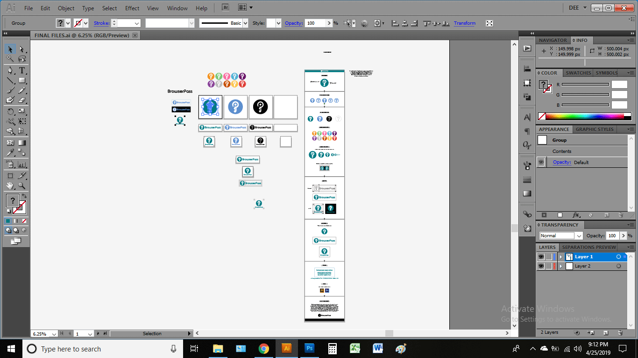The width and height of the screenshot is (638, 358).
Task: Select the Selection tool (black arrow)
Action: point(10,49)
